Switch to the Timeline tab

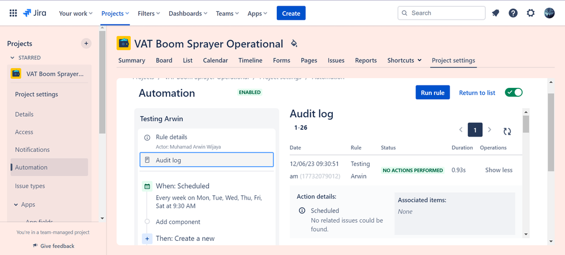[250, 61]
